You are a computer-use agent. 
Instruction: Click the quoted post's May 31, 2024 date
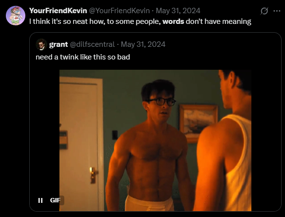coord(143,44)
